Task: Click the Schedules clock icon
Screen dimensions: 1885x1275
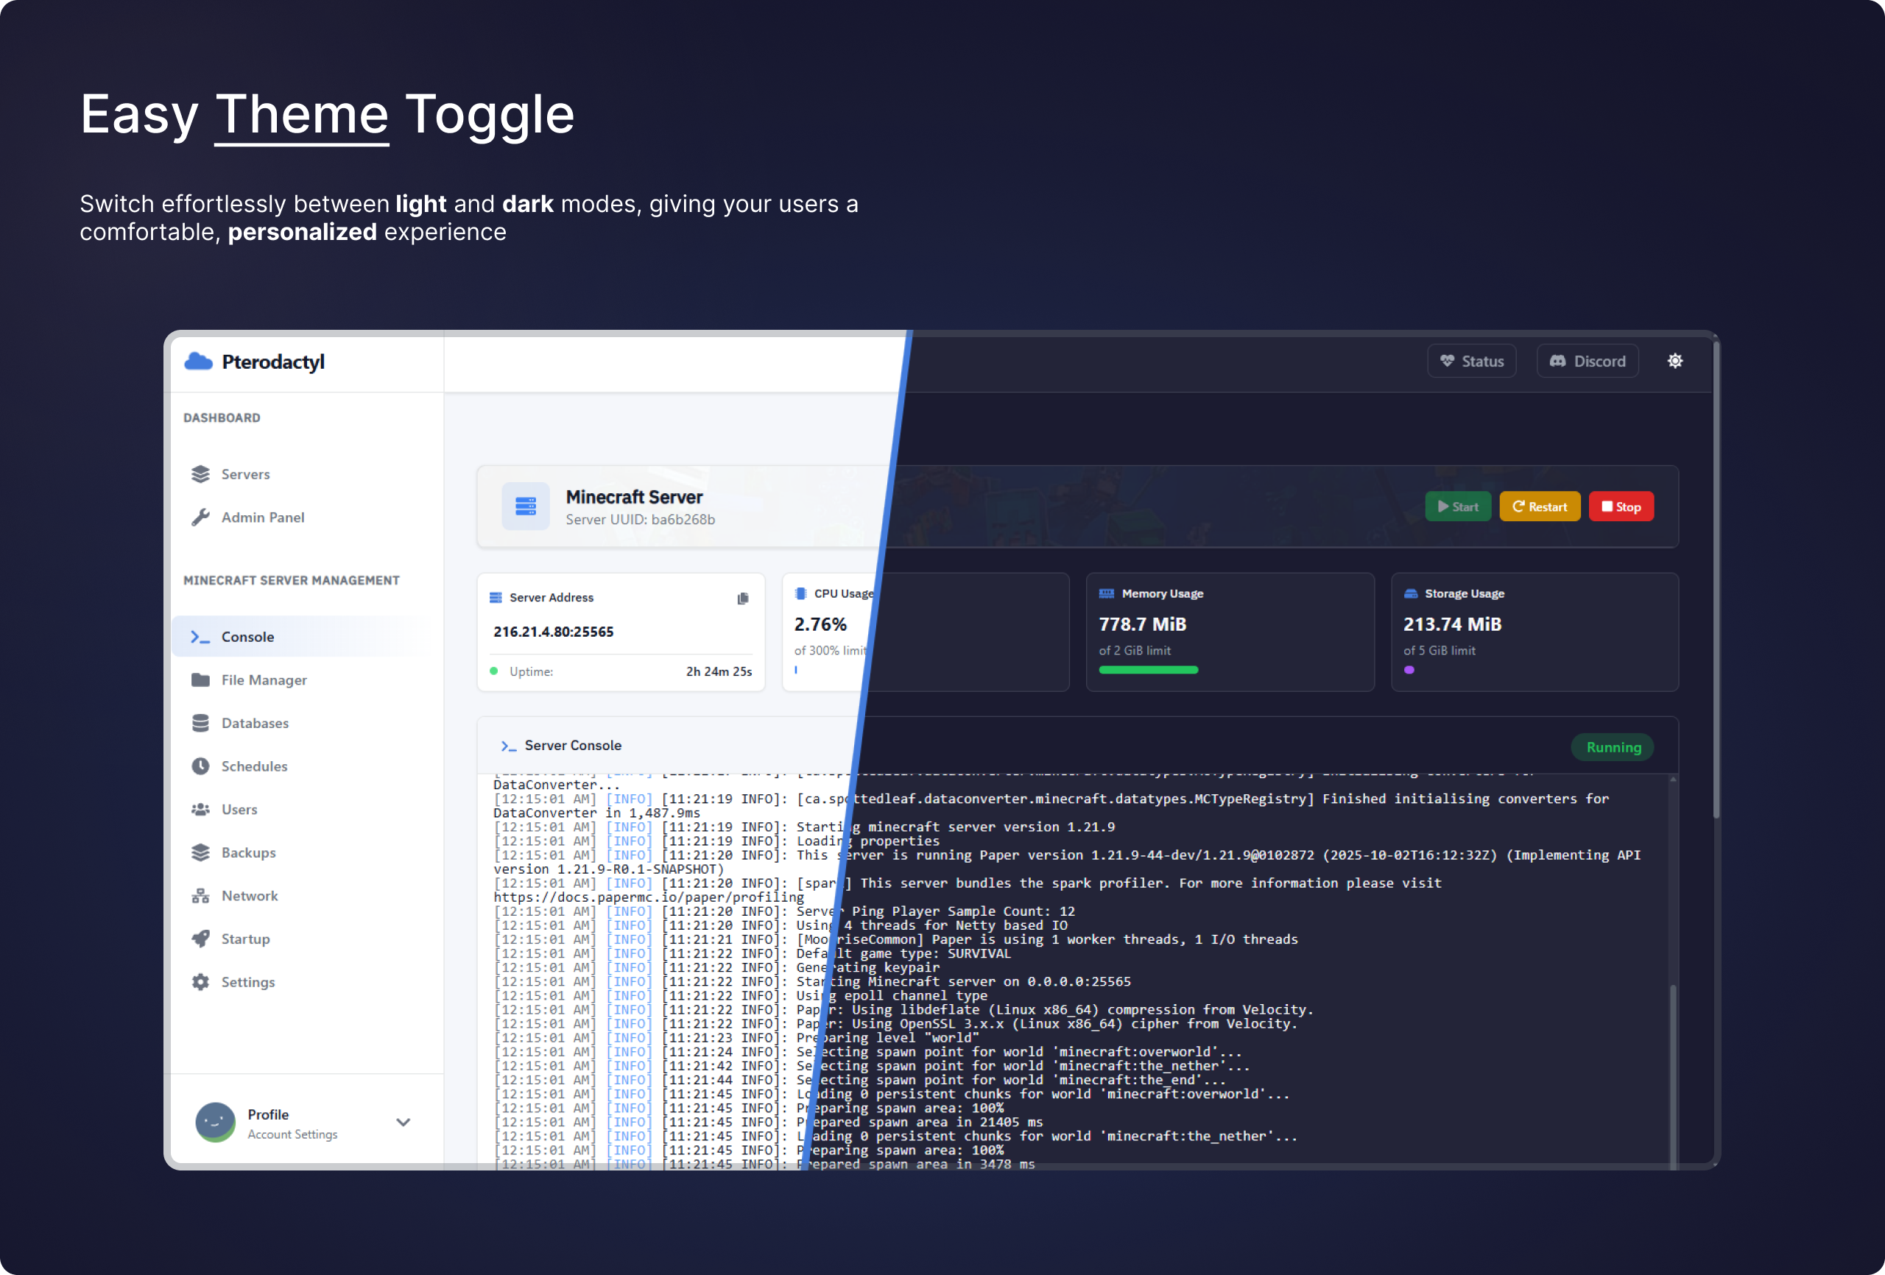Action: coord(200,766)
